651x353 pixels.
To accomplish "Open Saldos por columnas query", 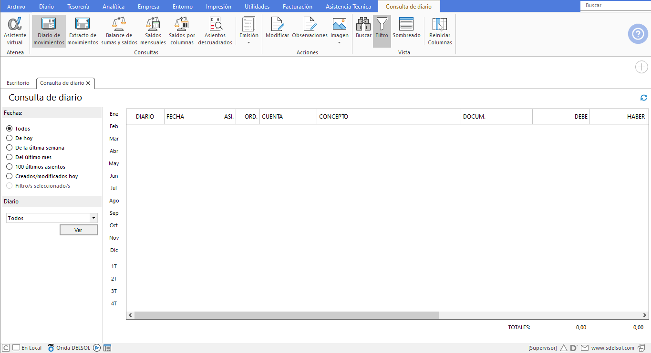I will (x=182, y=31).
